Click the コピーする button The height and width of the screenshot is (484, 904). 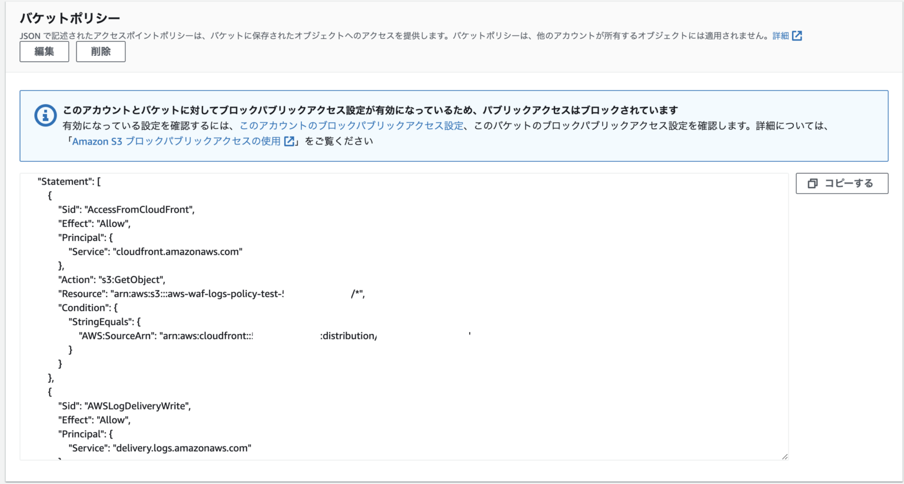[842, 183]
